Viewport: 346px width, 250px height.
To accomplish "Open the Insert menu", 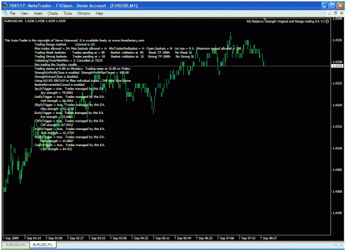I will pos(38,13).
